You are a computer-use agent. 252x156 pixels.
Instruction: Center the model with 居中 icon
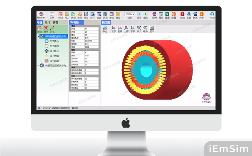coord(152,28)
